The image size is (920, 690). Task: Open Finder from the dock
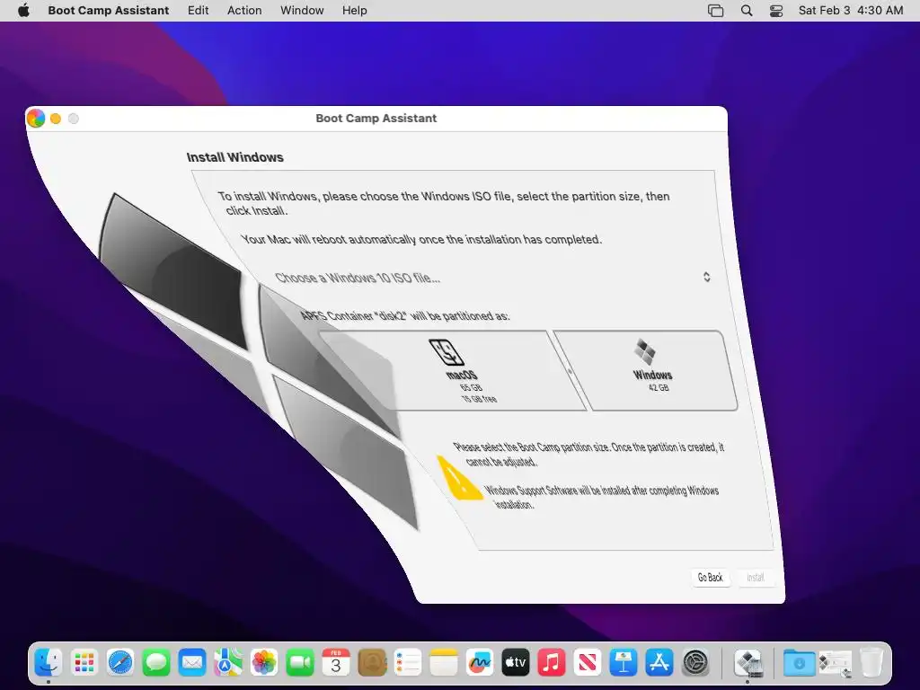pyautogui.click(x=49, y=663)
